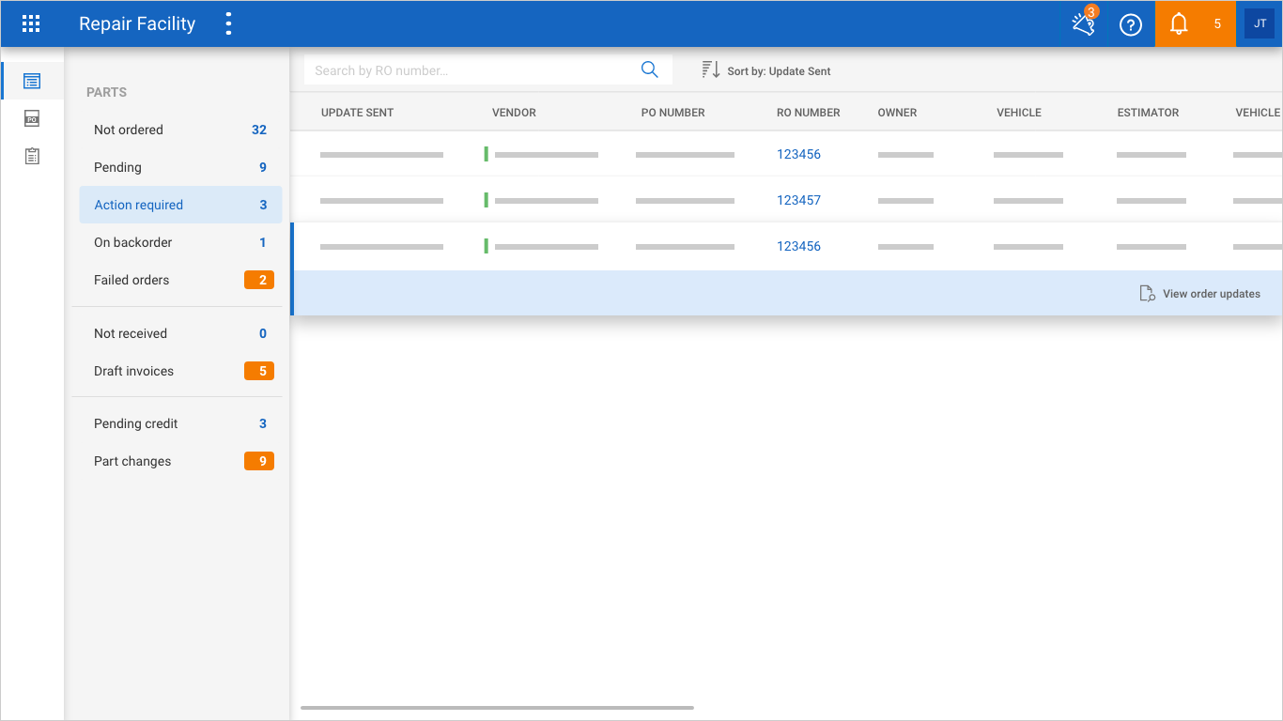Click the OWNER column header
Viewport: 1283px width, 721px height.
coord(897,113)
